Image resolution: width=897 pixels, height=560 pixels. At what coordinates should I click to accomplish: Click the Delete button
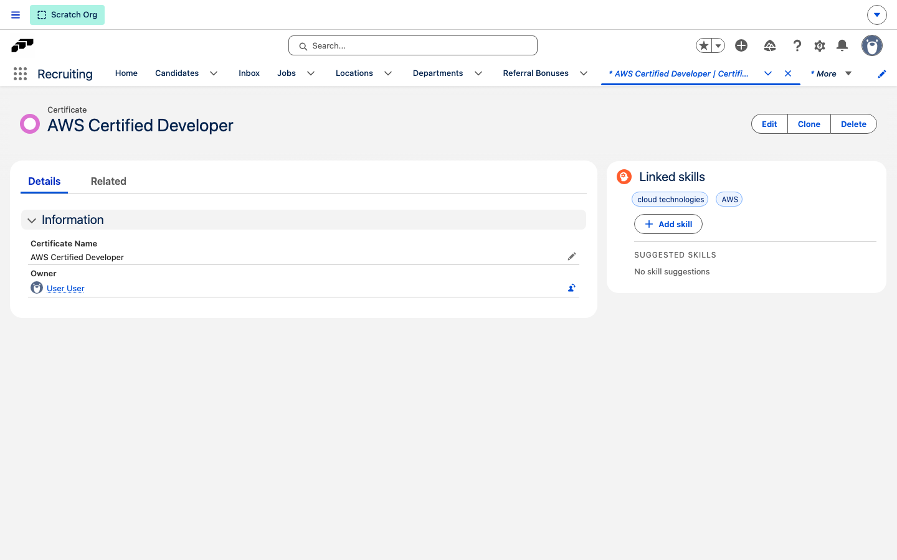(x=853, y=124)
